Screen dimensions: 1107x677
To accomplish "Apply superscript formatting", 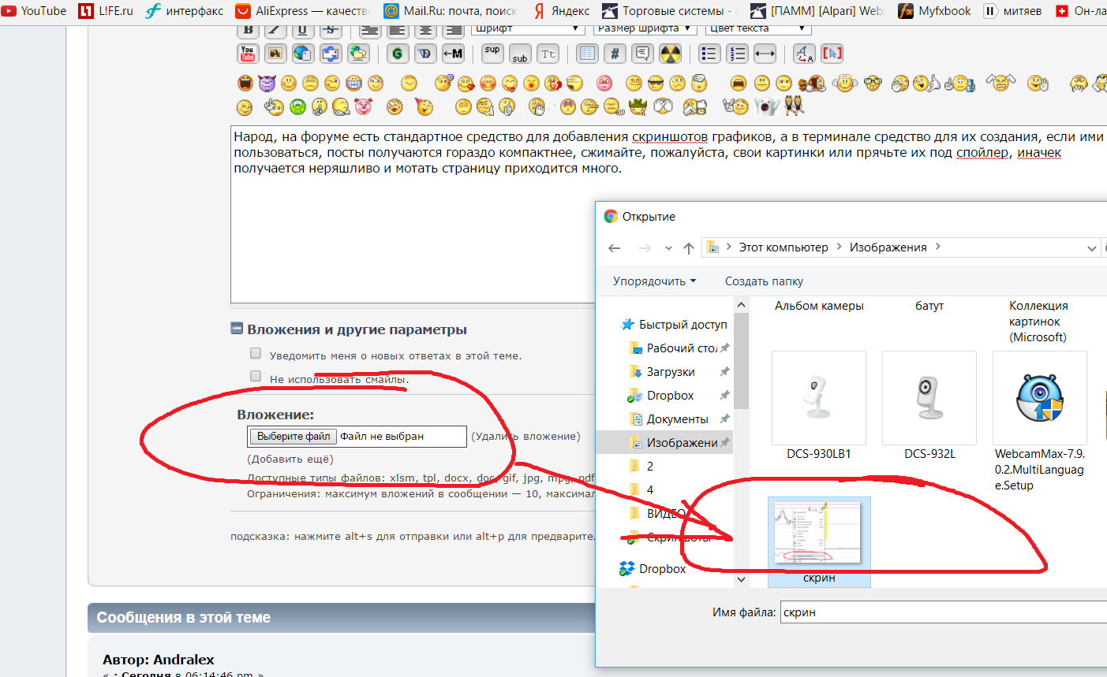I will coord(492,54).
